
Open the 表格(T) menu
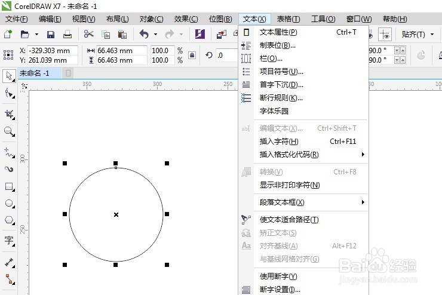pos(288,19)
